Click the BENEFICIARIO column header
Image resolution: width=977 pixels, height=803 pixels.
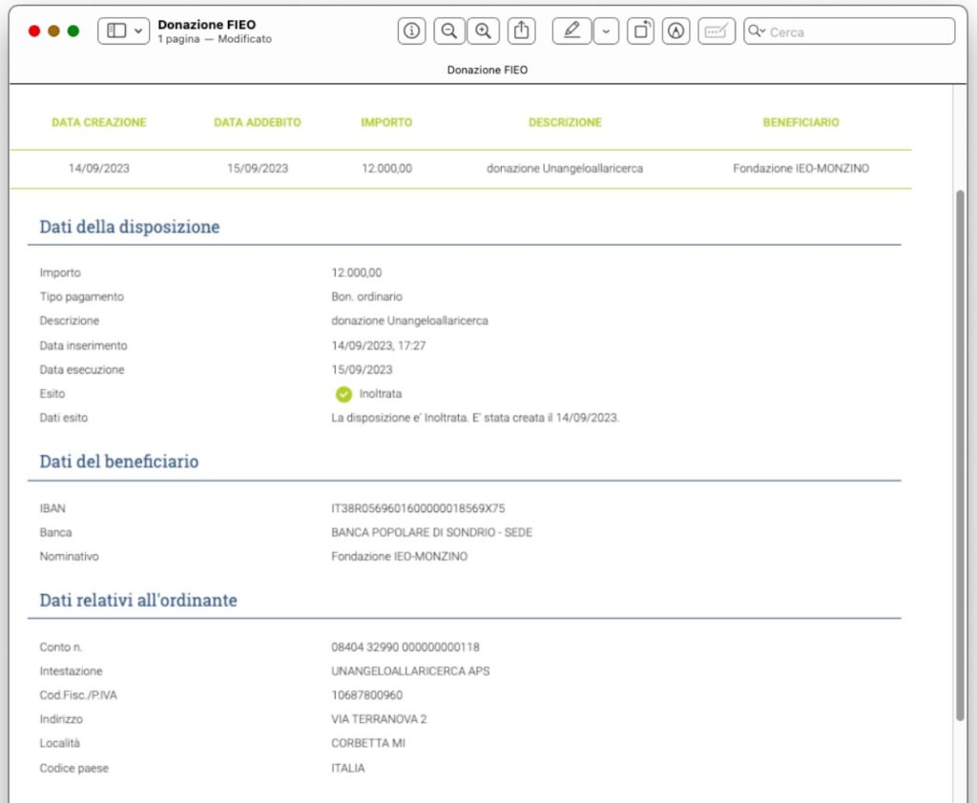(x=800, y=122)
